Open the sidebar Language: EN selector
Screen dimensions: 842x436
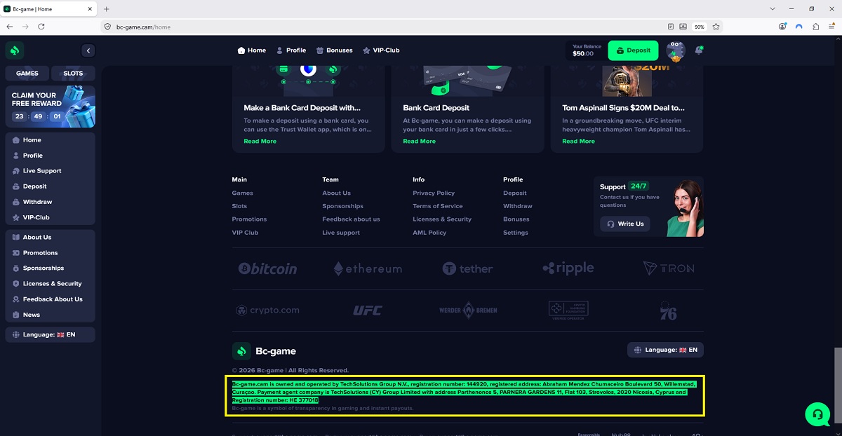[50, 335]
